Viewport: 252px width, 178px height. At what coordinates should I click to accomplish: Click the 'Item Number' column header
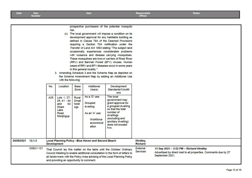36,14
